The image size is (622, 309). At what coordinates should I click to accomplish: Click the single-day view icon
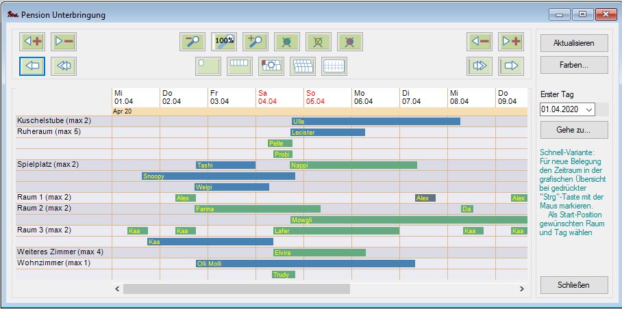point(208,66)
